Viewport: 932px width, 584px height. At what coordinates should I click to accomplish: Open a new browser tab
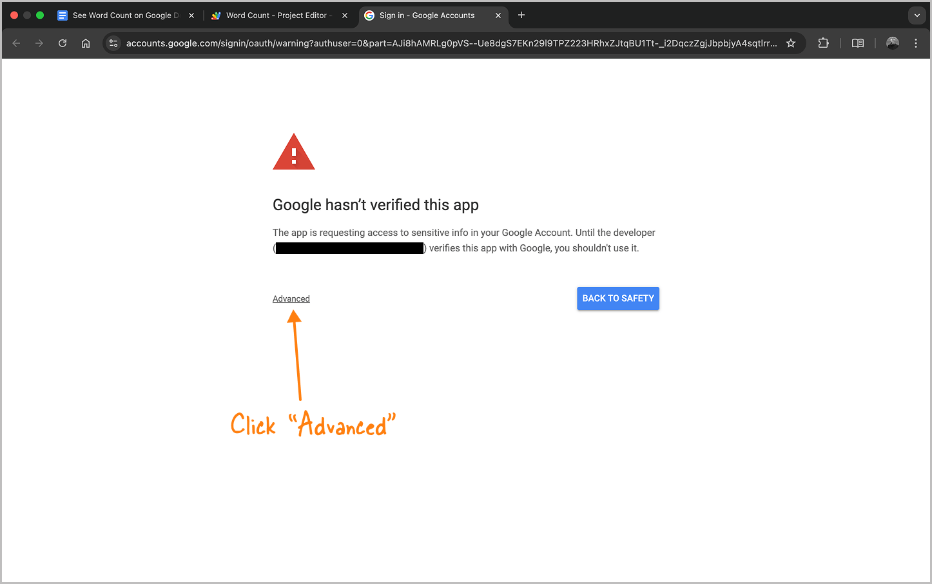[x=521, y=15]
